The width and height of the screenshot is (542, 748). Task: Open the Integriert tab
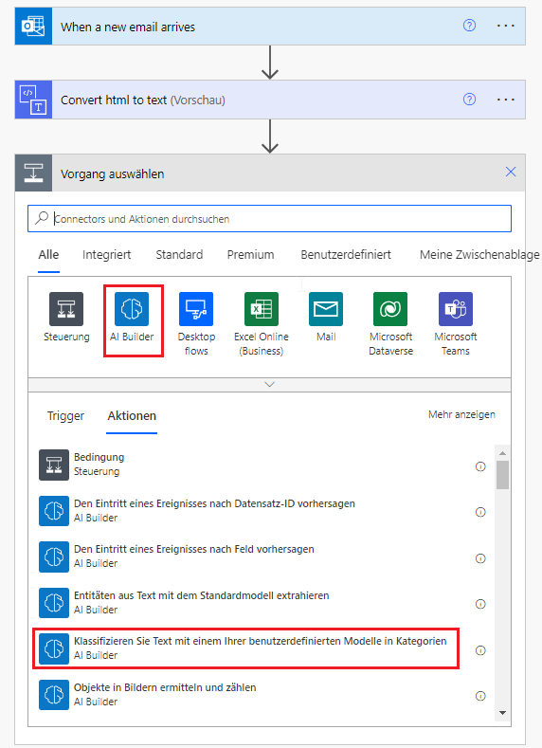pos(106,255)
